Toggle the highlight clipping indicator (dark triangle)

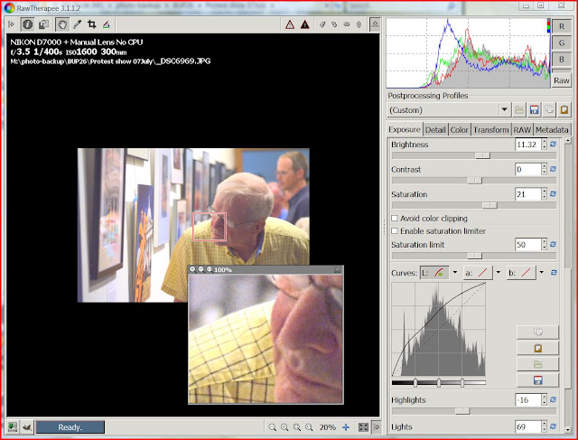[305, 24]
